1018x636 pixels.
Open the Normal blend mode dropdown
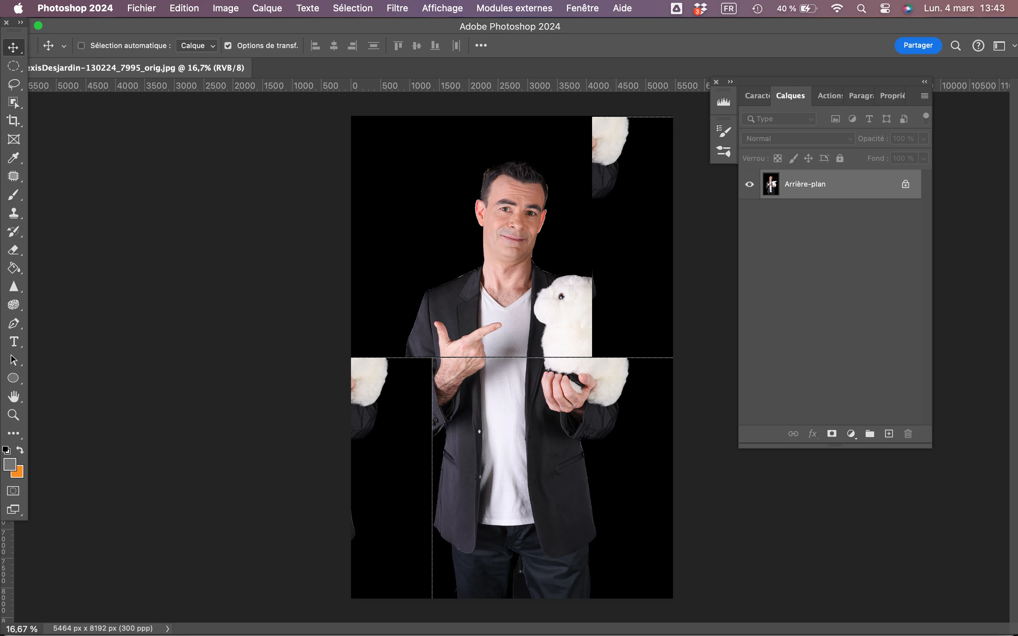(x=798, y=139)
